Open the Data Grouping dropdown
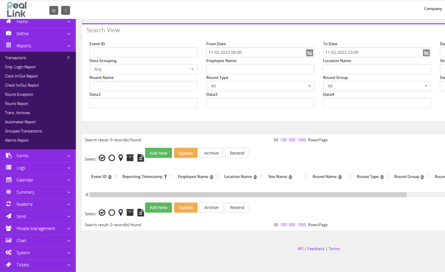445x272 pixels. tap(143, 69)
